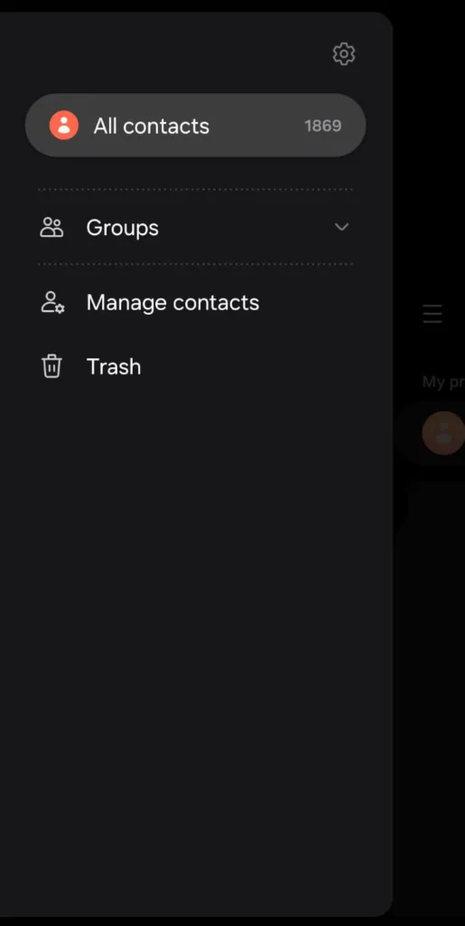Select the All contacts label

point(152,126)
